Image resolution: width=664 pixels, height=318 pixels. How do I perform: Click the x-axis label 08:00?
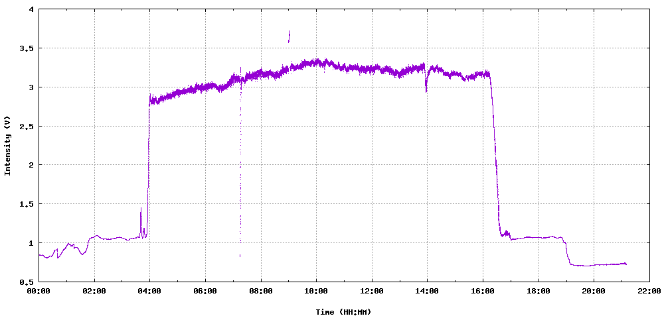(261, 291)
